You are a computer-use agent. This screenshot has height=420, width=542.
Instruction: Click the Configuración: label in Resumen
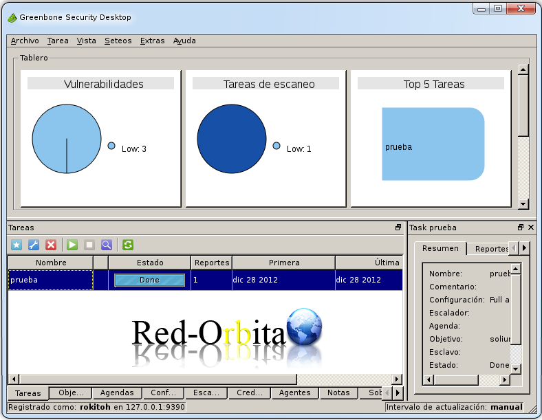point(457,300)
